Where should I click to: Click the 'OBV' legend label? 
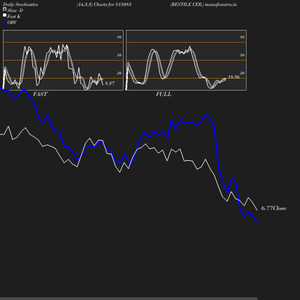click(x=12, y=22)
